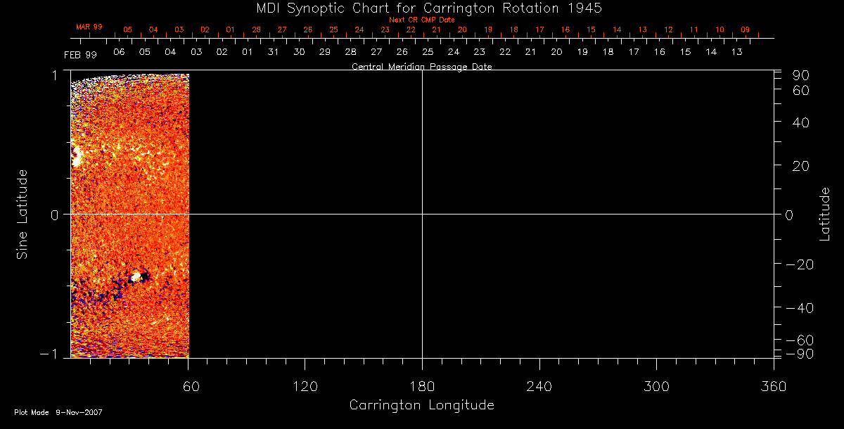The image size is (844, 429).
Task: Pick the red date marker 09
Action: point(745,30)
